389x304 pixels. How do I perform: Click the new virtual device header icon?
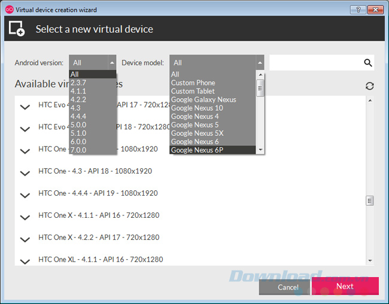(17, 29)
